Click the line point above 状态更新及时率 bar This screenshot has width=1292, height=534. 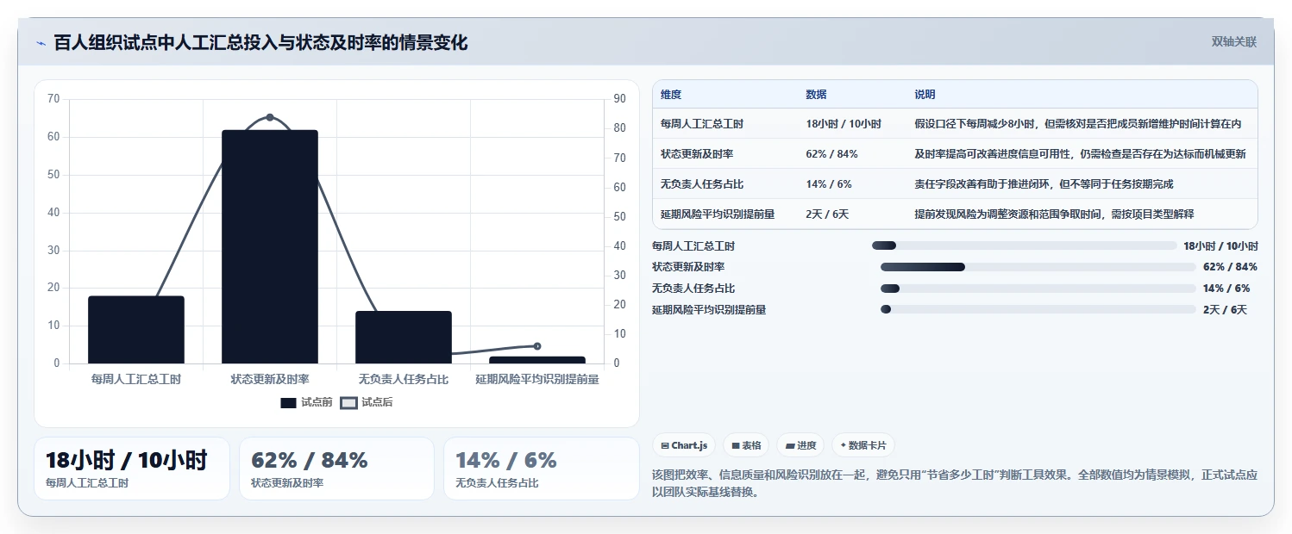click(270, 117)
